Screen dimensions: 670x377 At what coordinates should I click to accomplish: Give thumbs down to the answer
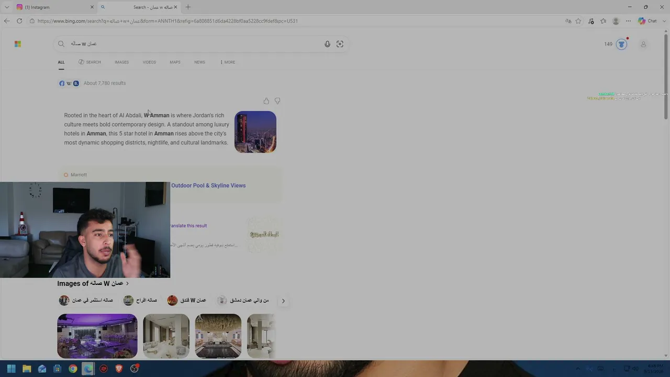click(277, 101)
